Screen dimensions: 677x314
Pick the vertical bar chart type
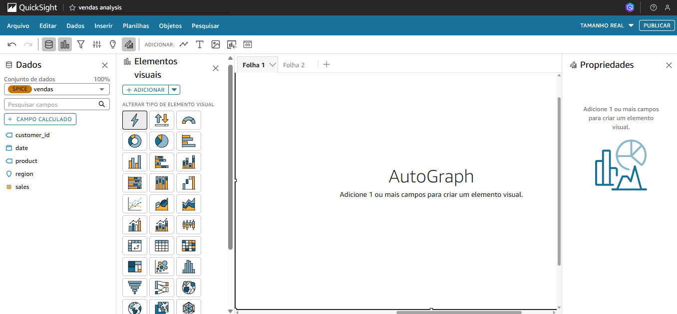click(x=135, y=162)
